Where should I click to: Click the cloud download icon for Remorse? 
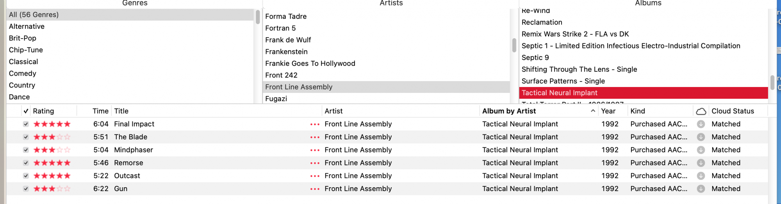pyautogui.click(x=701, y=163)
